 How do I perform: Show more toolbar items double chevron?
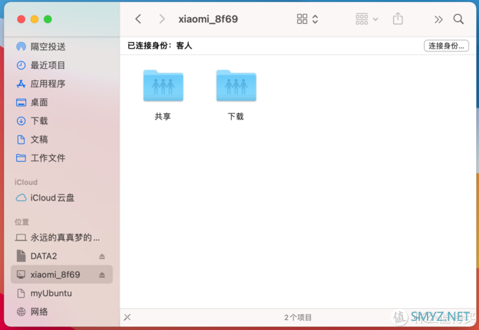click(438, 20)
